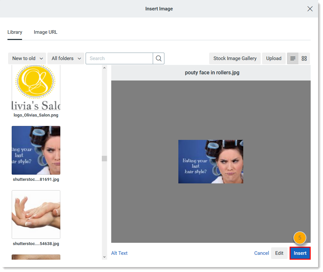Click the Cancel link
323x272 pixels.
point(261,253)
